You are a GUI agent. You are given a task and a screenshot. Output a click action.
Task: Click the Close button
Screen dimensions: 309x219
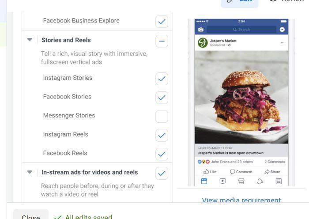pos(31,215)
